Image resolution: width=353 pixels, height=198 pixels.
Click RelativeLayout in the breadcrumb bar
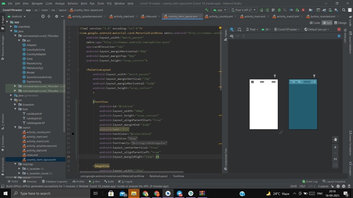pos(159,176)
